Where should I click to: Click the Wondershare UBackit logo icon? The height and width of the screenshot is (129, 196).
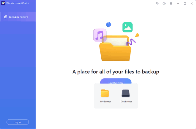click(x=3, y=4)
